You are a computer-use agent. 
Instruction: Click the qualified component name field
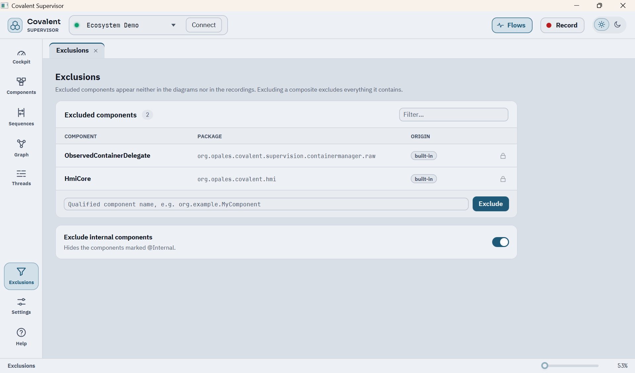[x=266, y=204]
